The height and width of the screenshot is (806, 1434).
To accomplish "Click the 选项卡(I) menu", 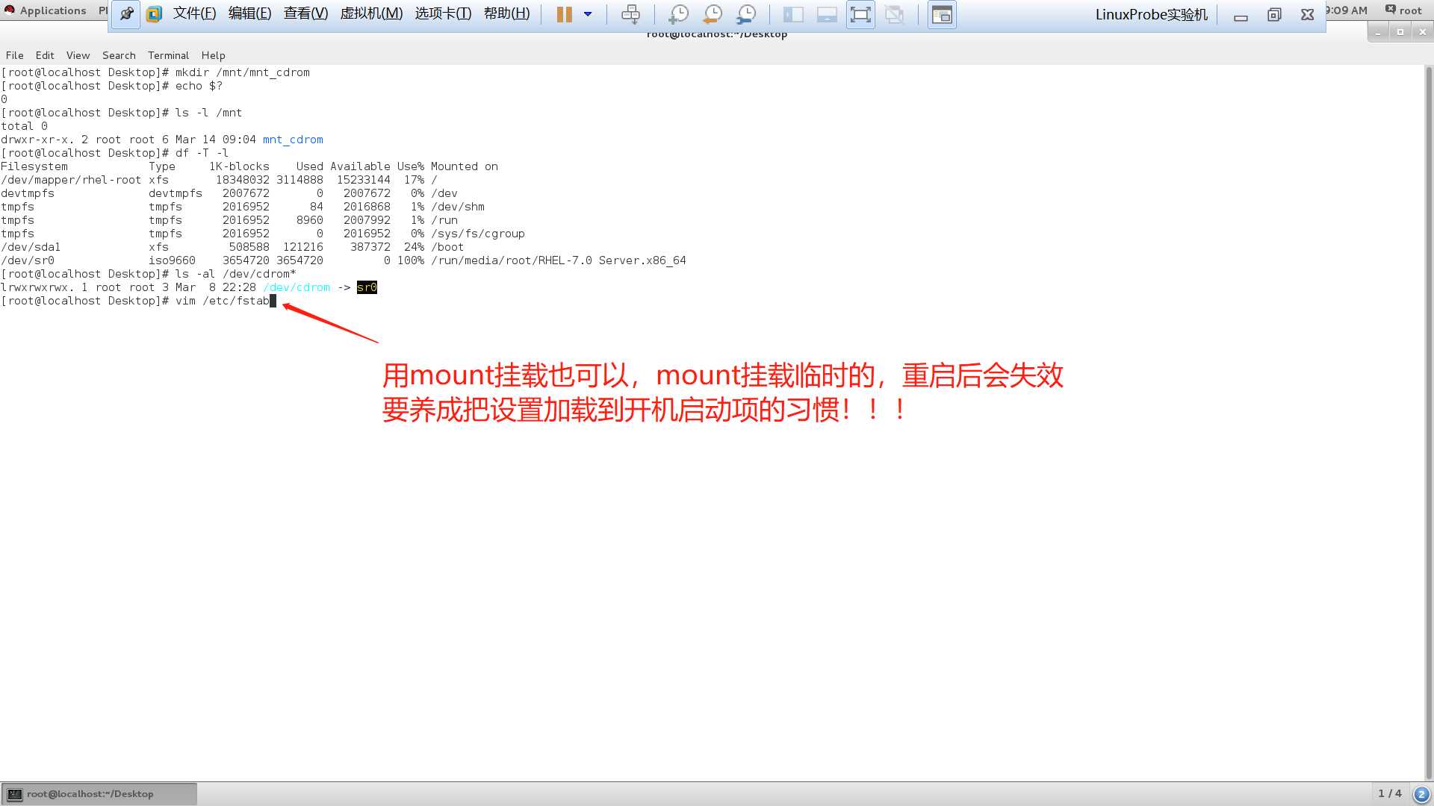I will point(442,13).
